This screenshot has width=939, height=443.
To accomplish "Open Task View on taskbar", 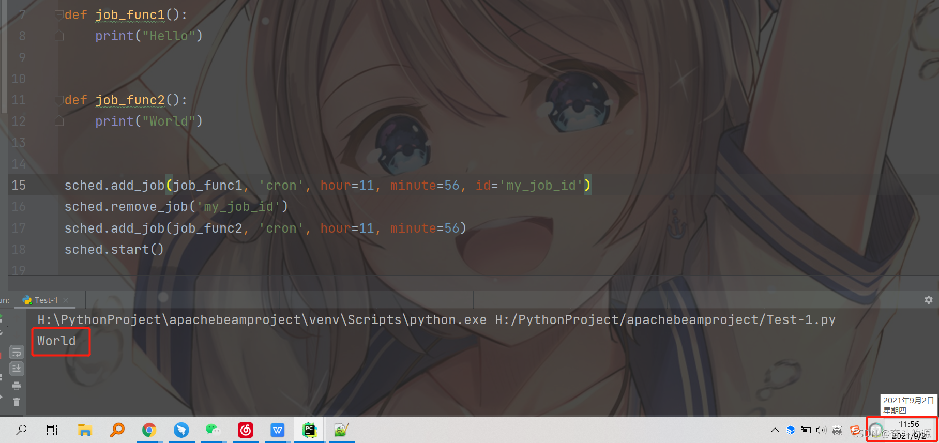I will tap(52, 430).
